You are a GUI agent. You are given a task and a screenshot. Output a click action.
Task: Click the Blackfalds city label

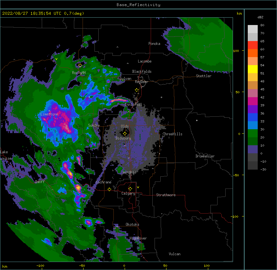(x=142, y=72)
